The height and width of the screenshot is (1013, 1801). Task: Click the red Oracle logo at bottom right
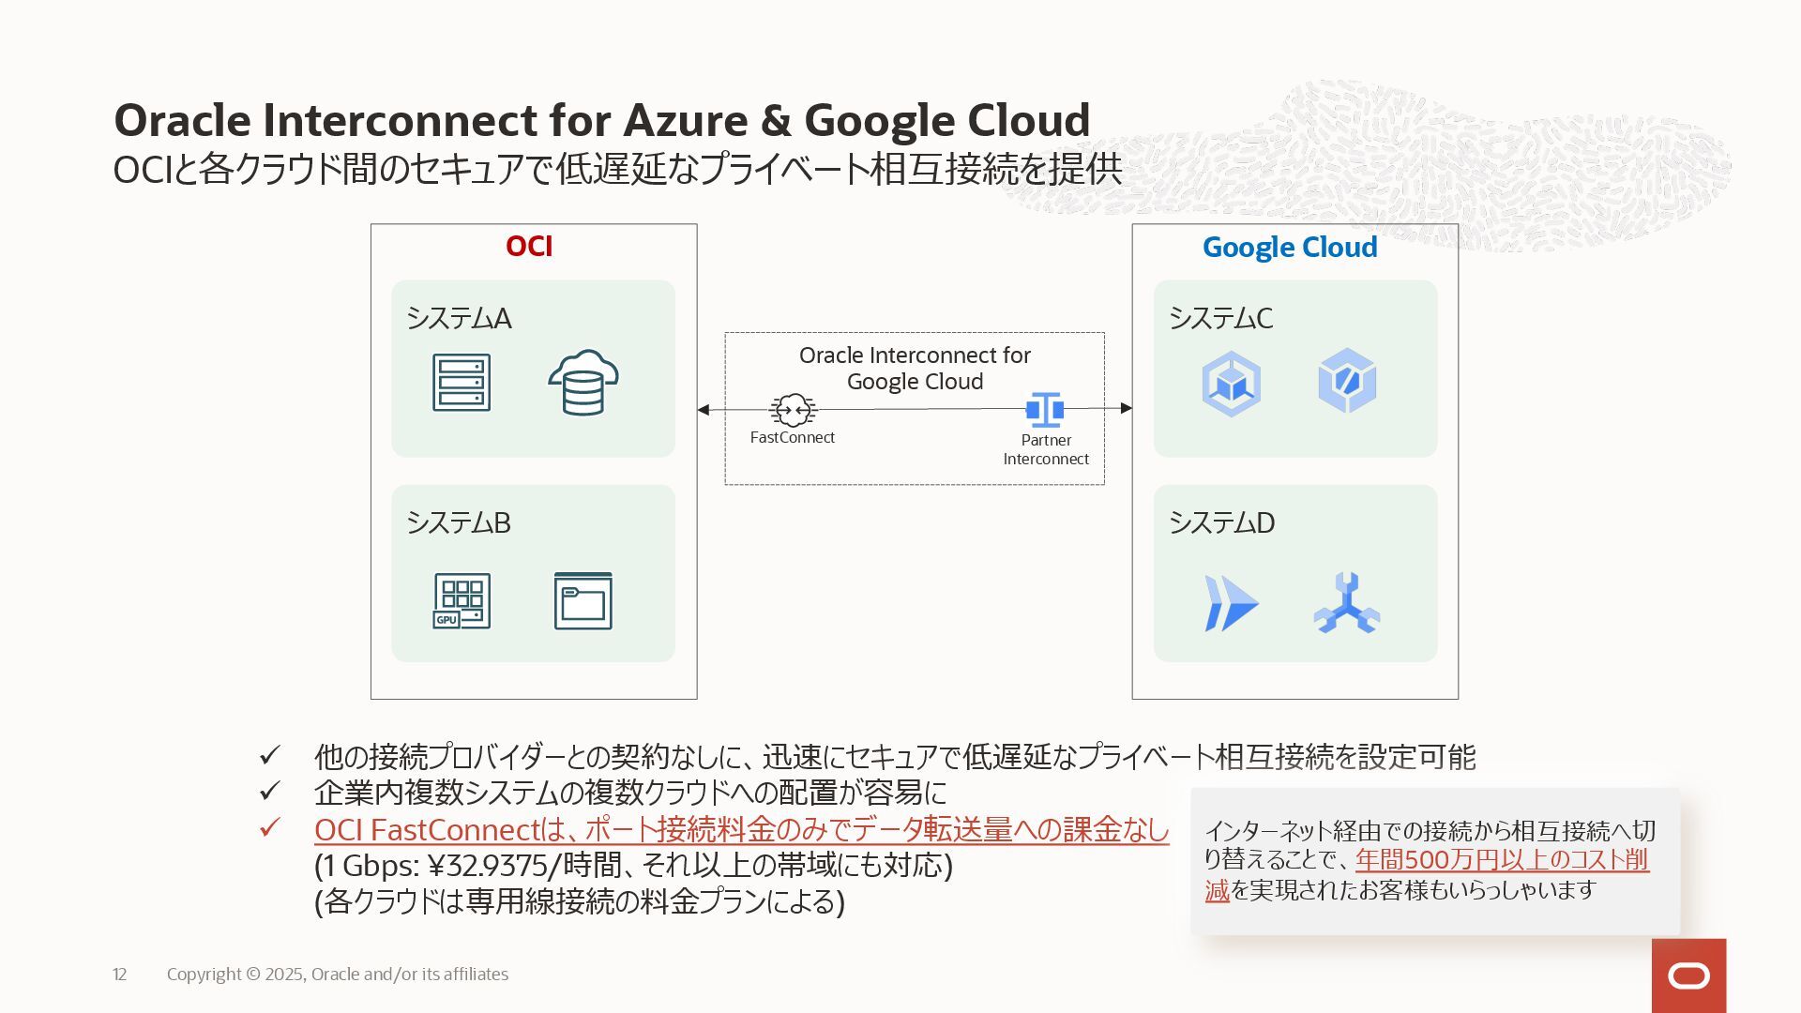coord(1688,976)
